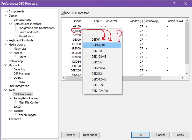Viewport: 192px width, 140px height.
Task: Pick DSD256/48 from the popup menu
Action: 99,68
